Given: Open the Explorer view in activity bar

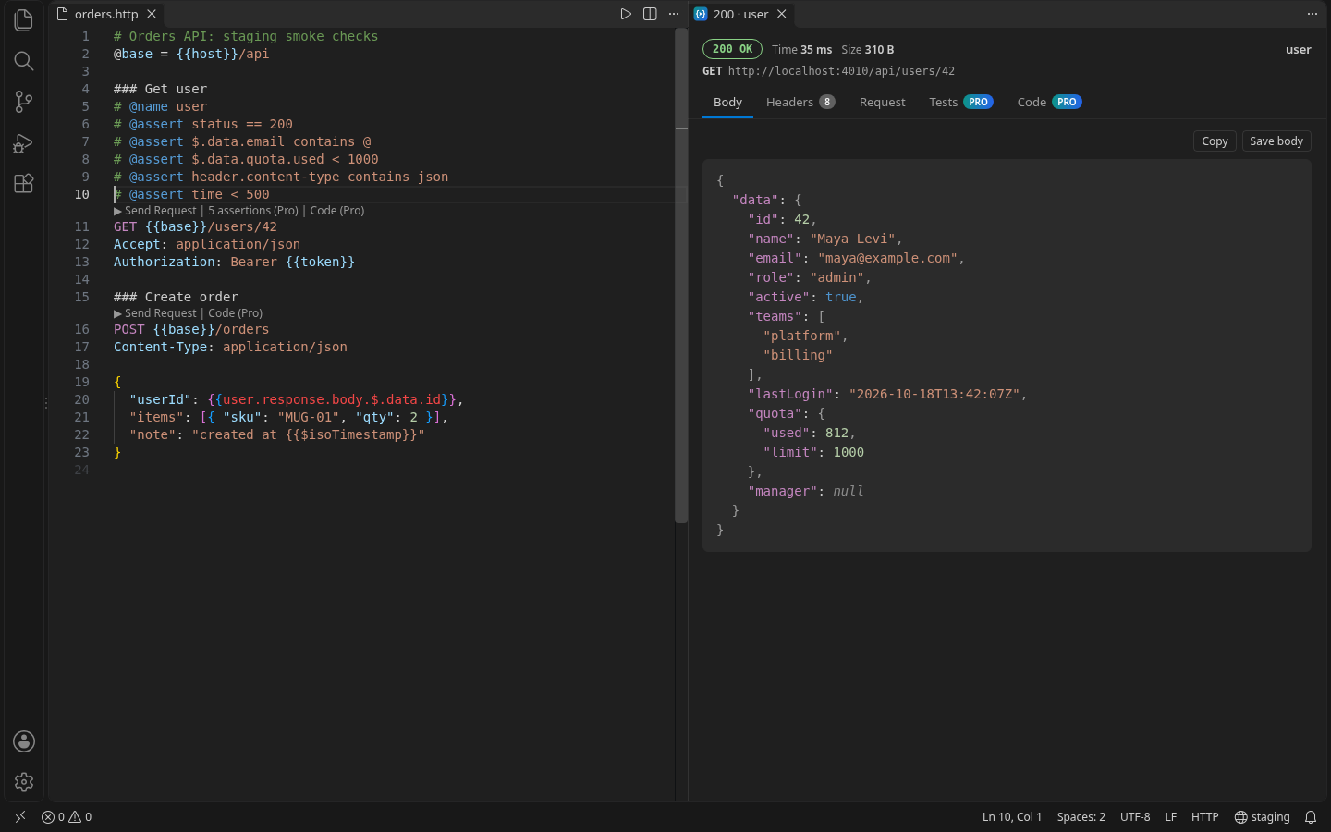Looking at the screenshot, I should [x=24, y=20].
